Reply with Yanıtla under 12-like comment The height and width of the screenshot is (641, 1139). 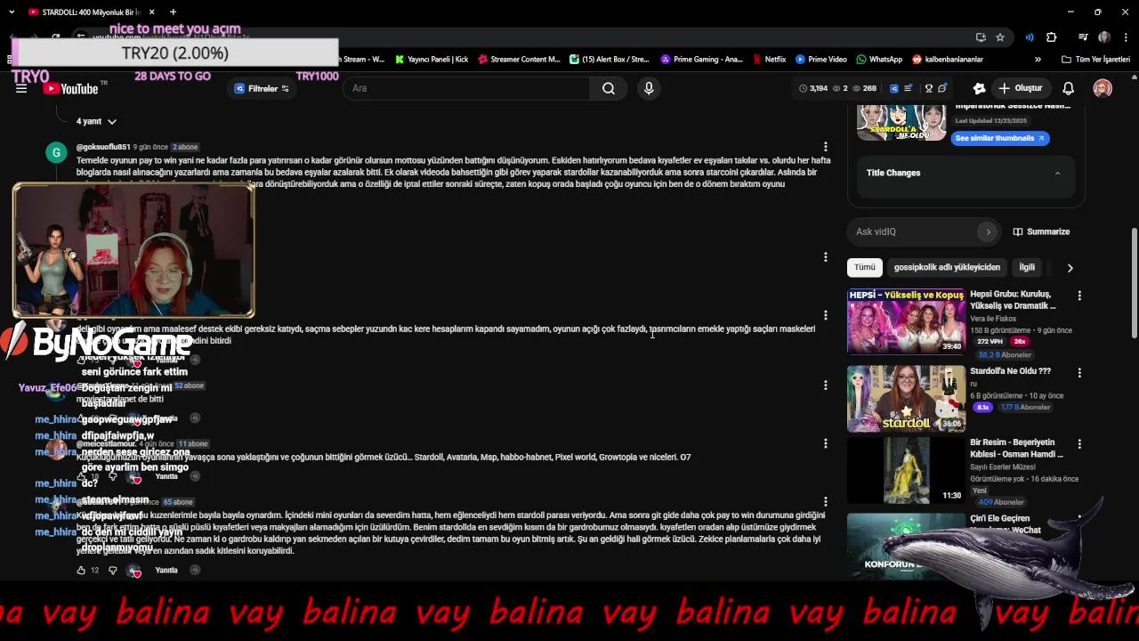pos(166,570)
